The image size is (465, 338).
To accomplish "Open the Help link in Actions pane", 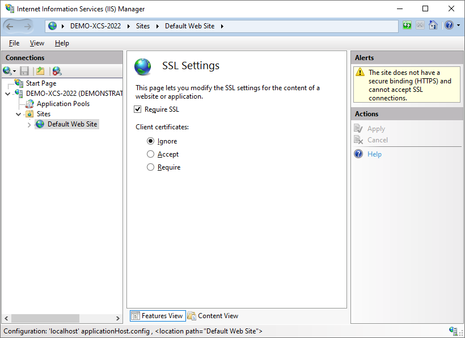I will (x=374, y=154).
